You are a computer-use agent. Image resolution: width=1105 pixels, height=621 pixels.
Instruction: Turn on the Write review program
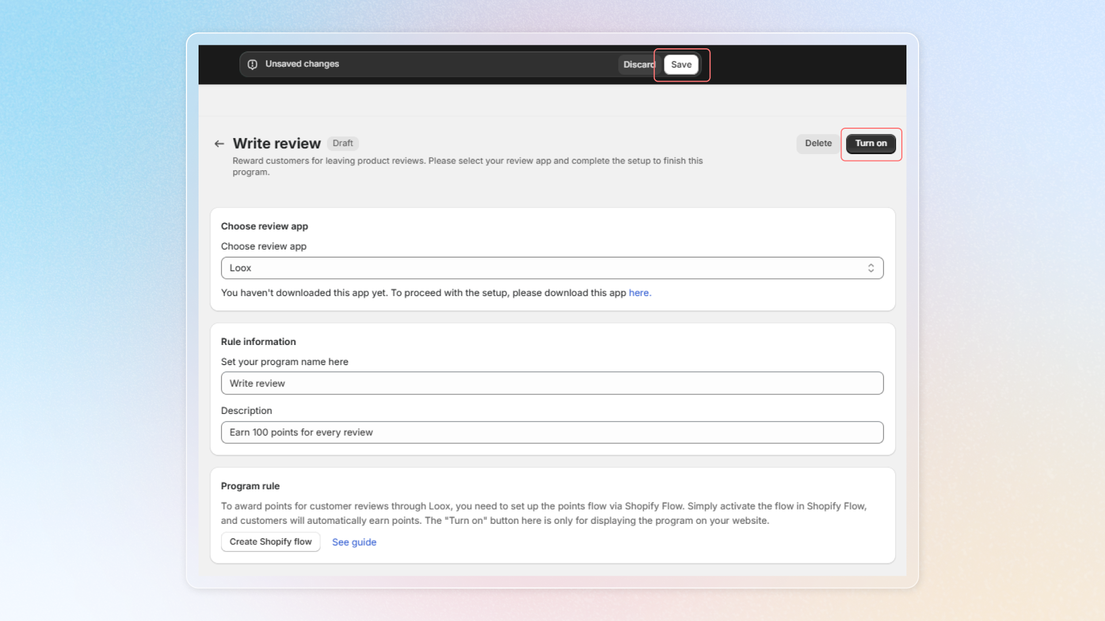click(871, 143)
